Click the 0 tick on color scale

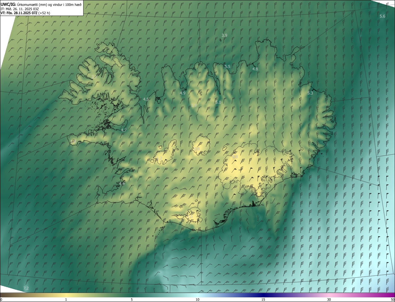[1, 300]
